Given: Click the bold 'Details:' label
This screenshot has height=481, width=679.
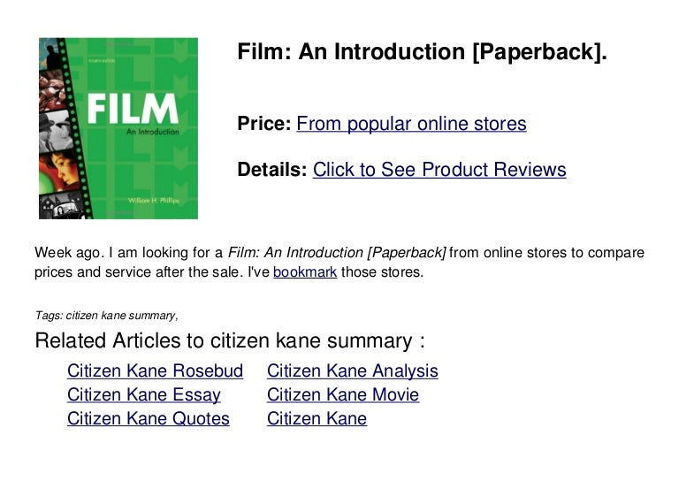Looking at the screenshot, I should [272, 170].
